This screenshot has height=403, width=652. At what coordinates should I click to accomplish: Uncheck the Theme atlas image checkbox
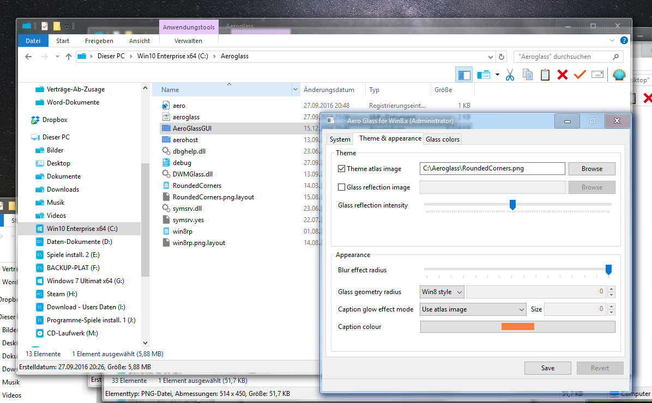pyautogui.click(x=342, y=169)
